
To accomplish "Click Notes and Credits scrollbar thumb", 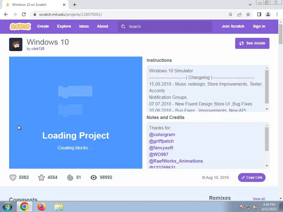I will click(x=267, y=139).
